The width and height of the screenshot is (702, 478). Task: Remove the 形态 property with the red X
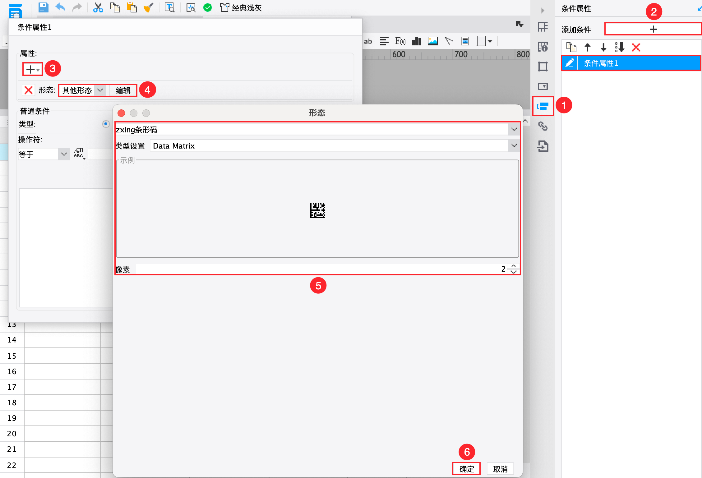(x=29, y=90)
